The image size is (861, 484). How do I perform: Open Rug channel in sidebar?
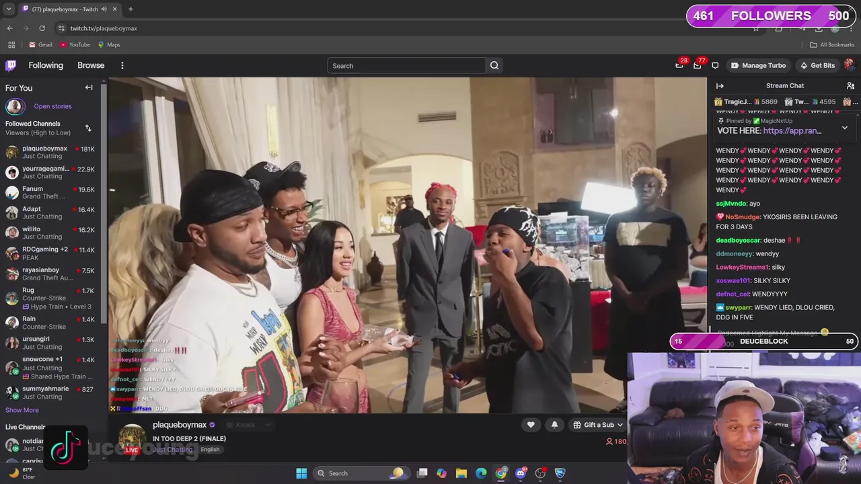(50, 298)
